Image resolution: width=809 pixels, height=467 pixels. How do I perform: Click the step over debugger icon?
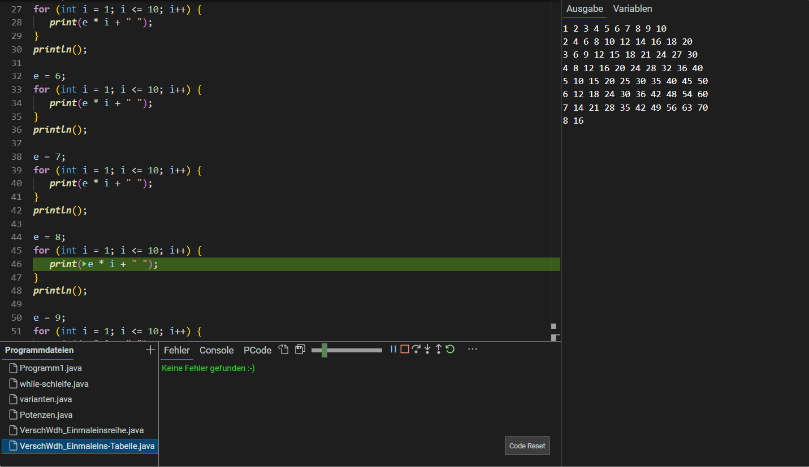pos(416,350)
